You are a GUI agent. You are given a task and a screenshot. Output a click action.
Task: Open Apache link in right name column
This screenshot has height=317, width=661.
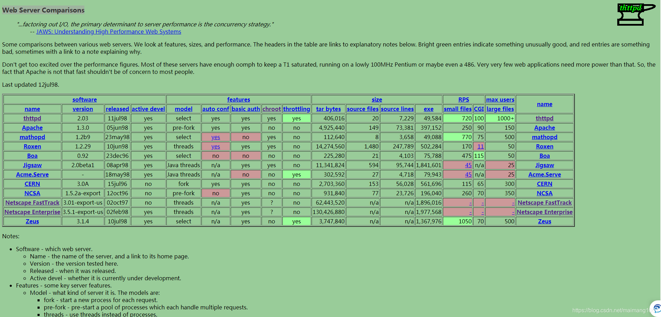click(x=545, y=128)
